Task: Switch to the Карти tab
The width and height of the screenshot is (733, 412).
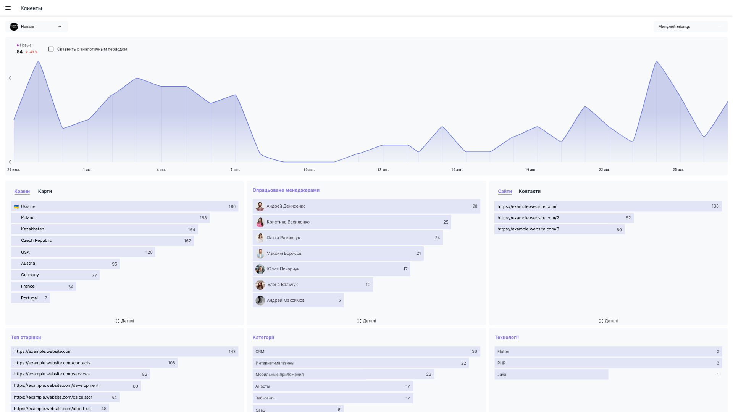Action: click(x=45, y=191)
